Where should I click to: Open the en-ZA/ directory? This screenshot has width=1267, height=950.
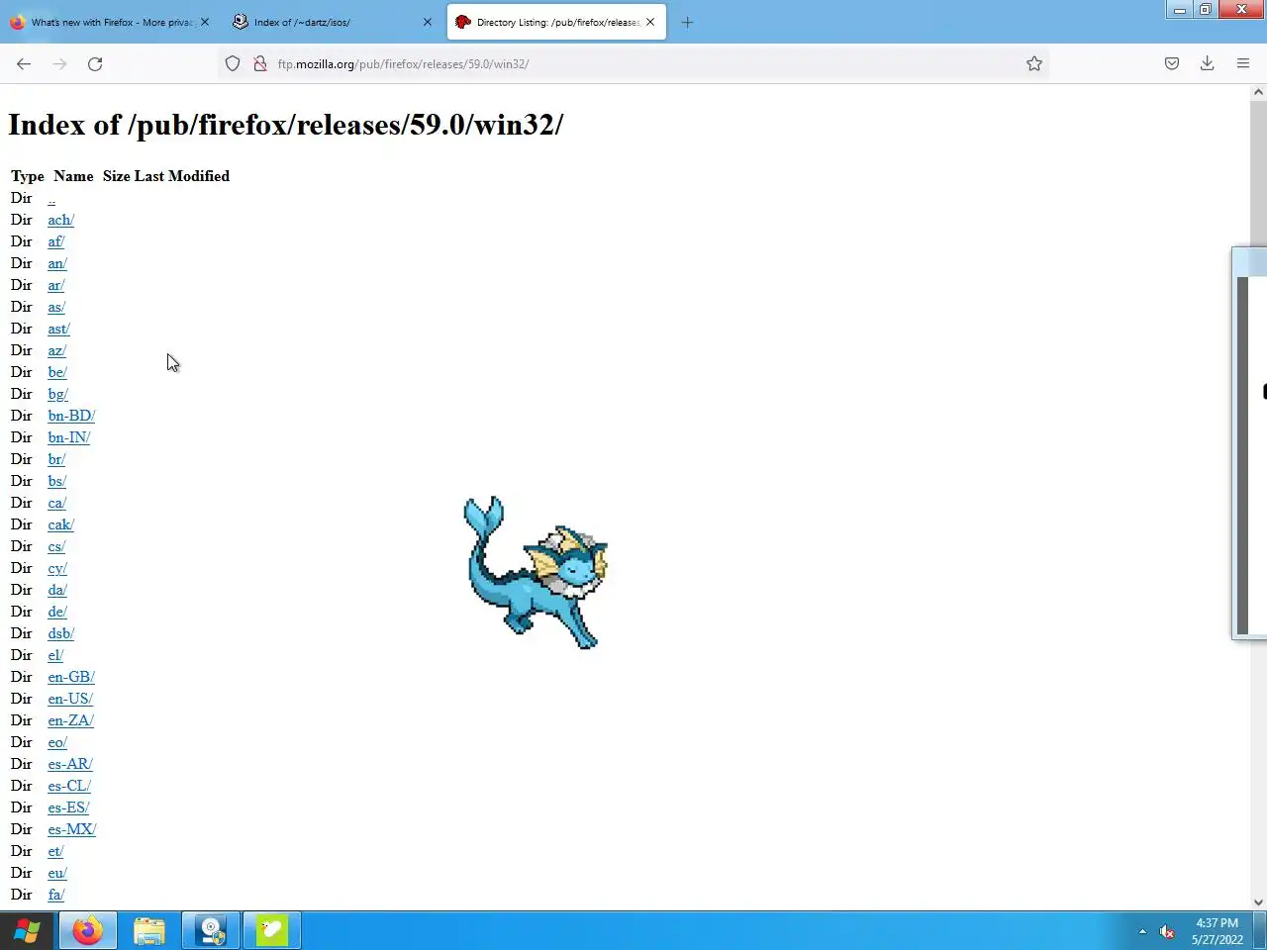pyautogui.click(x=70, y=720)
